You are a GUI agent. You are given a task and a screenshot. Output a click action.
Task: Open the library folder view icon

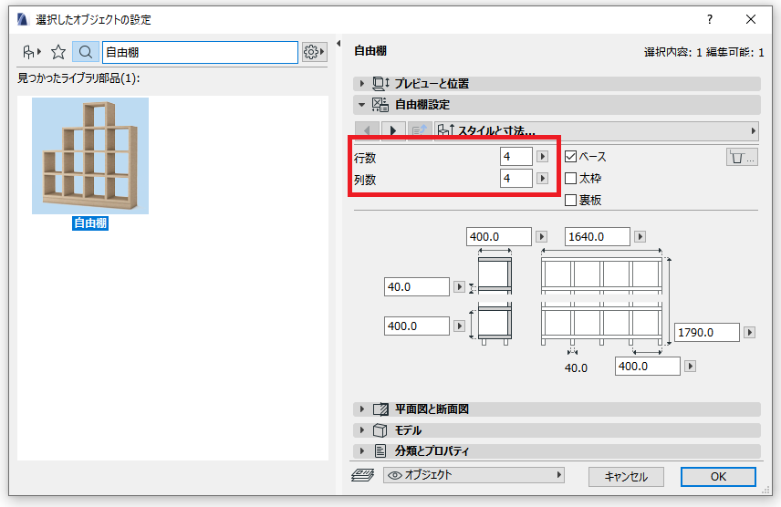point(32,52)
